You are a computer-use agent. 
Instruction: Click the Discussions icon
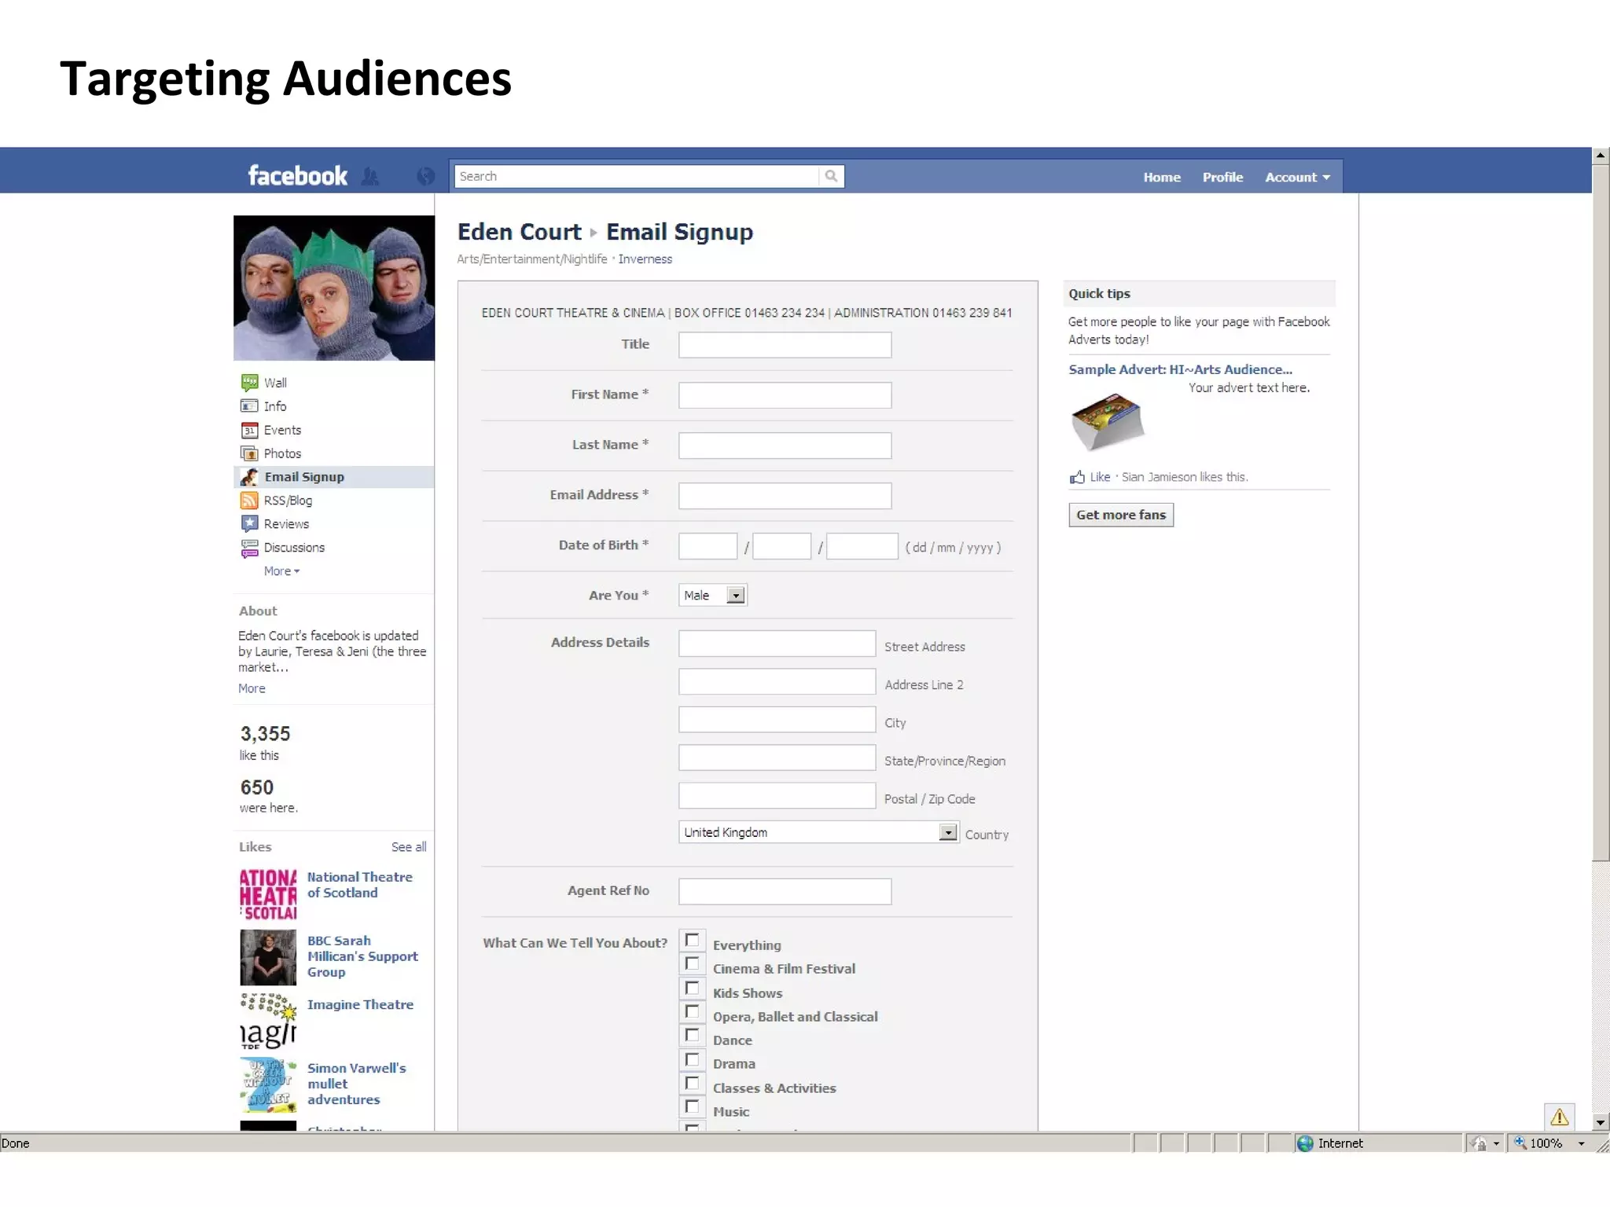tap(249, 548)
